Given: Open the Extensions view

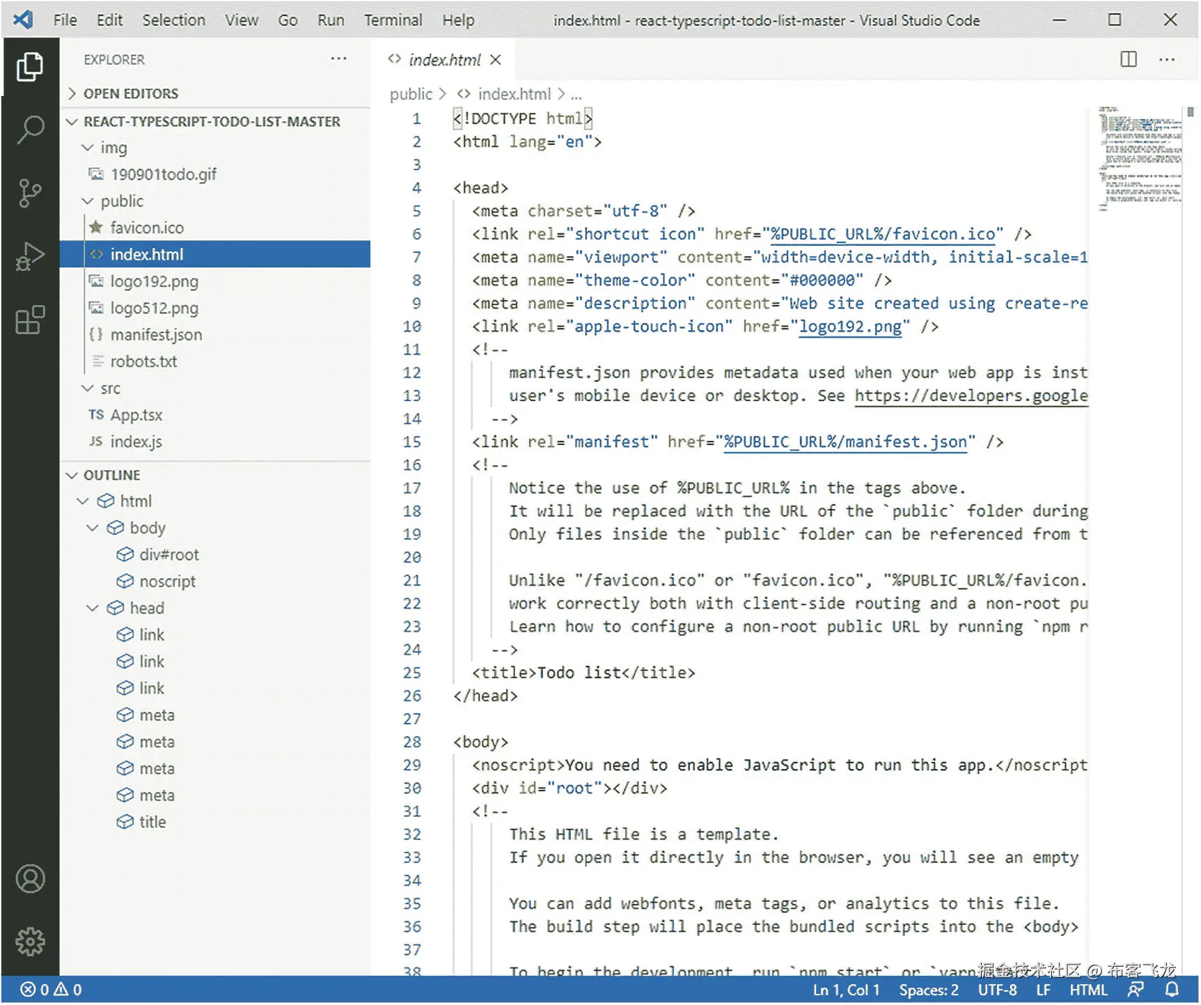Looking at the screenshot, I should 29,320.
